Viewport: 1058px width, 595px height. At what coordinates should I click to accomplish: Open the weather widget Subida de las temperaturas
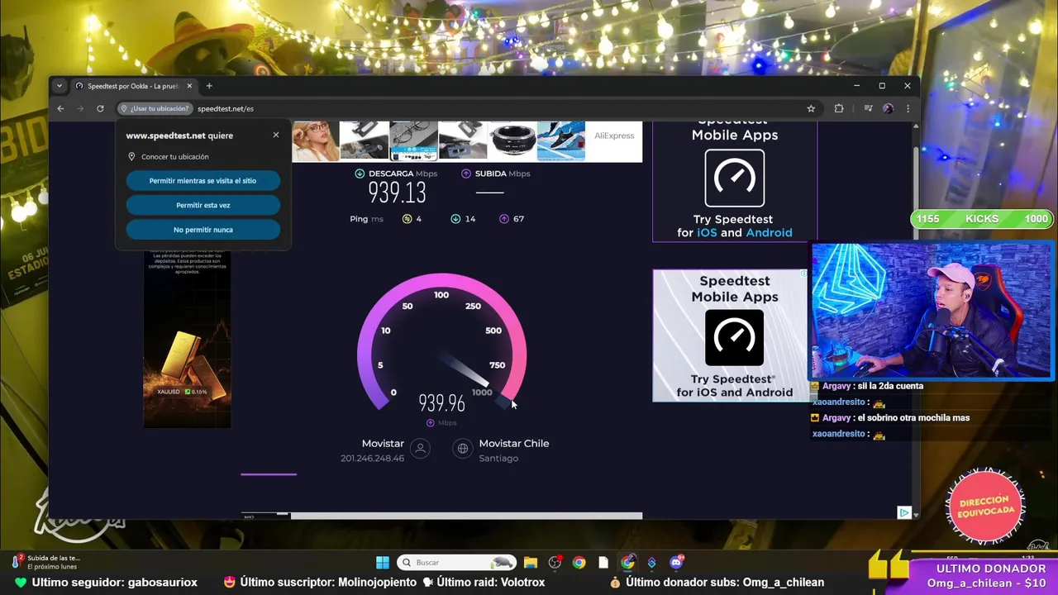47,562
